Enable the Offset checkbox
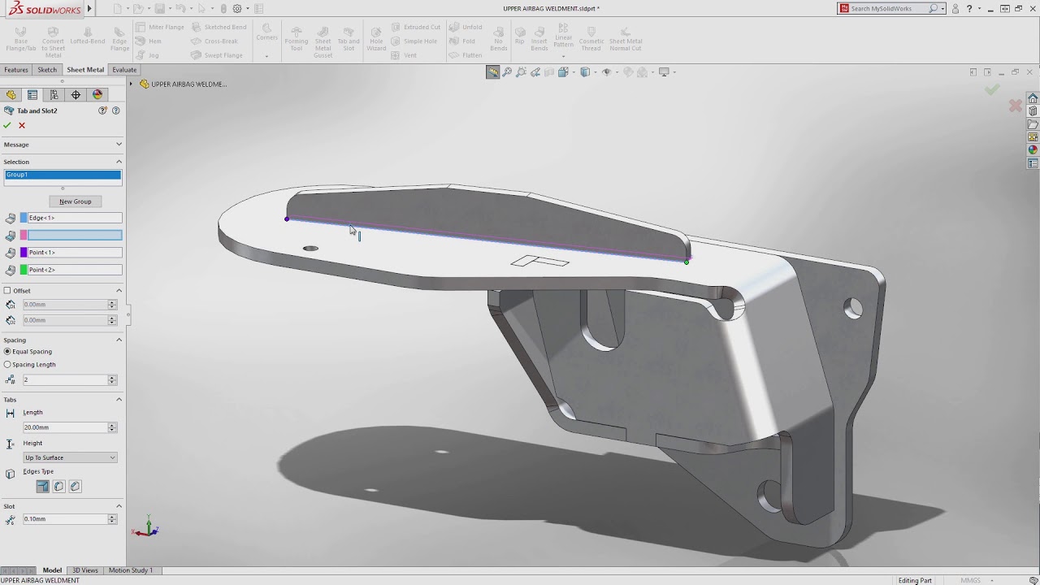Screen dimensions: 1040x585 click(7, 290)
